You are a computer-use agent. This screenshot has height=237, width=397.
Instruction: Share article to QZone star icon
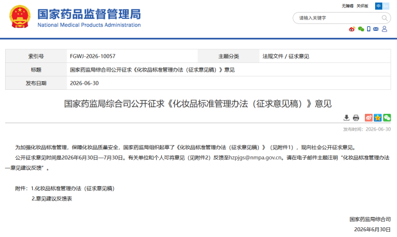(377, 117)
